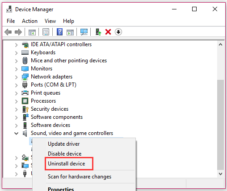
Task: Click the Forward arrow toolbar icon
Action: (x=18, y=32)
